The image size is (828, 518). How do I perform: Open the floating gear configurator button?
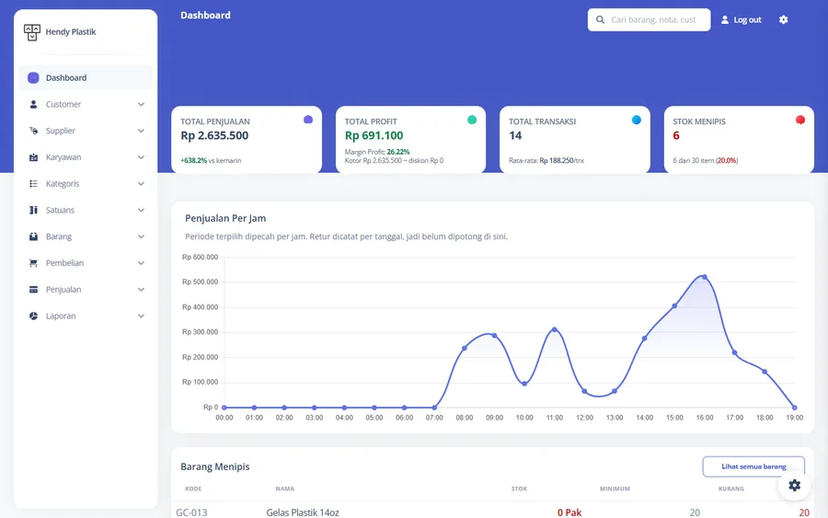coord(794,485)
